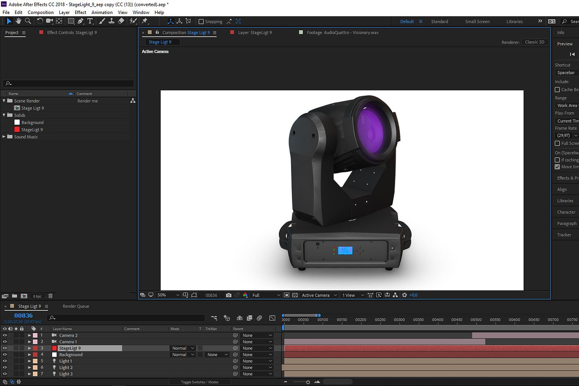
Task: Enable Motion Blur switch in timeline
Action: click(260, 318)
